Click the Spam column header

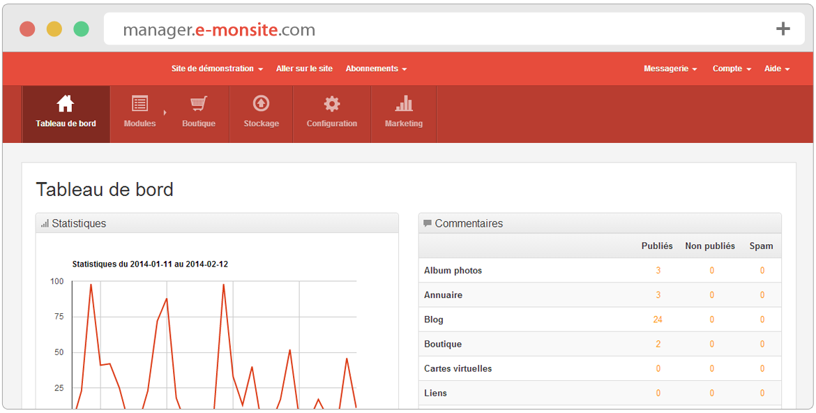761,246
